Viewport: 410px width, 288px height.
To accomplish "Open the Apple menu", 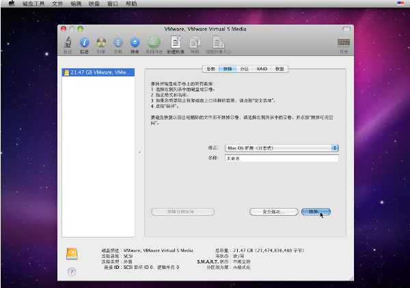I will coord(12,3).
